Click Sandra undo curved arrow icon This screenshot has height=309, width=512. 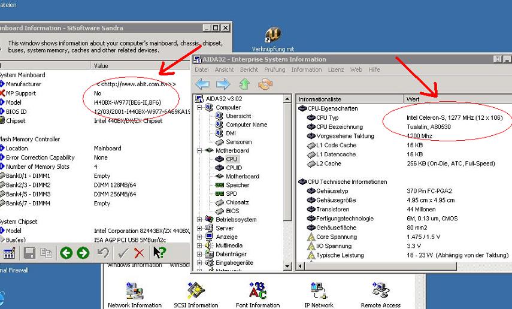coord(103,253)
